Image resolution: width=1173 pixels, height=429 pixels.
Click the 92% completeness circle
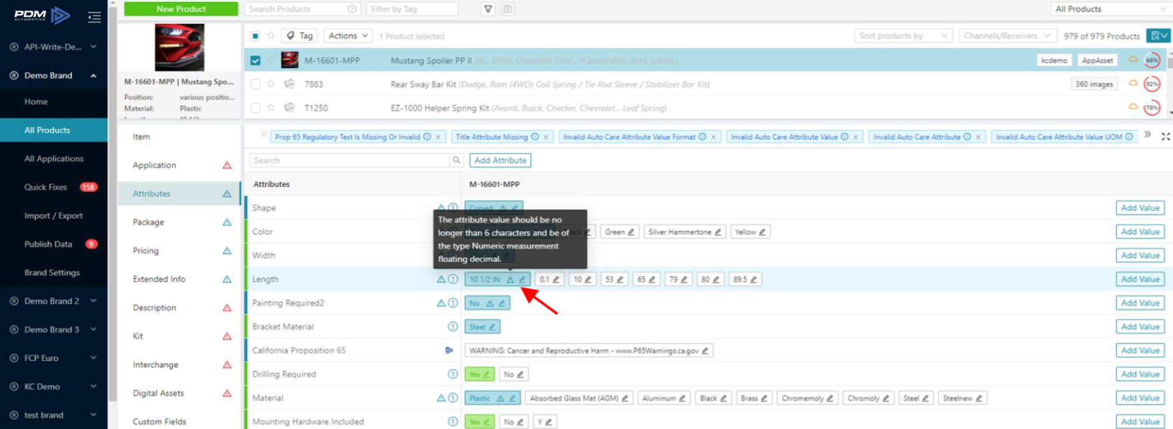coord(1152,84)
